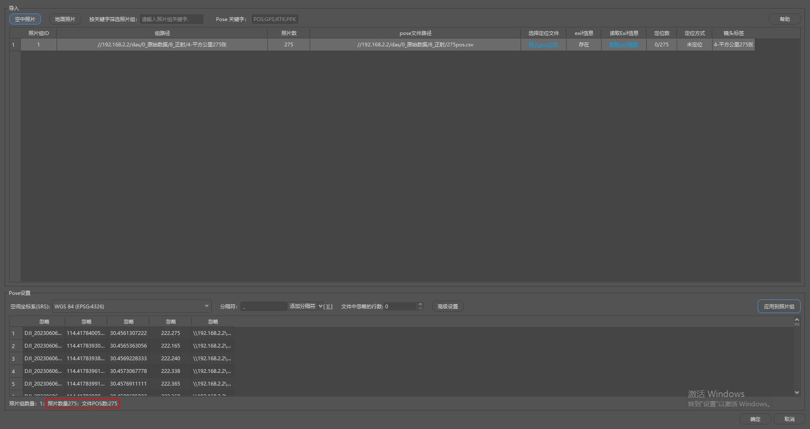
Task: Select altitude cell 222.165
Action: click(x=170, y=346)
